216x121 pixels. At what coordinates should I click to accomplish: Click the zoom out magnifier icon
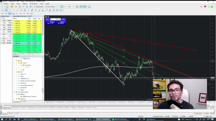click(73, 7)
